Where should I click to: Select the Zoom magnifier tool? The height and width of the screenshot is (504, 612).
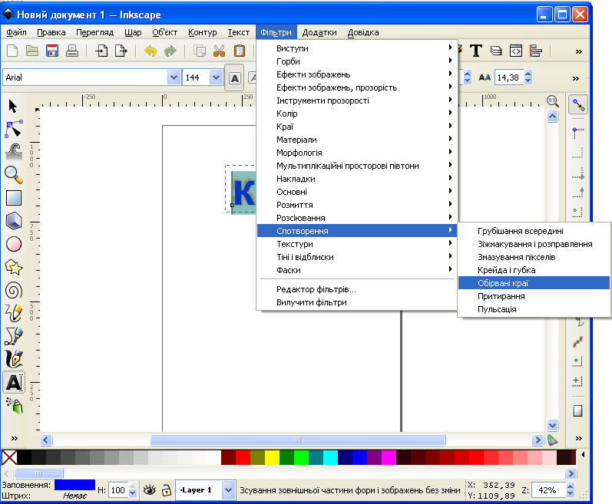coord(14,175)
